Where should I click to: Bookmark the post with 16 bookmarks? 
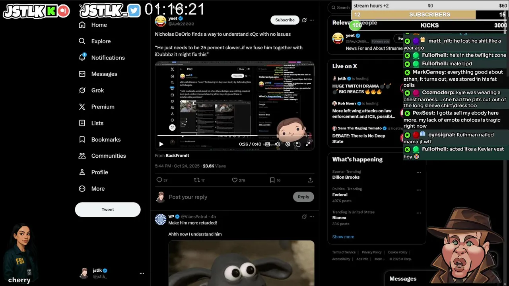(275, 180)
